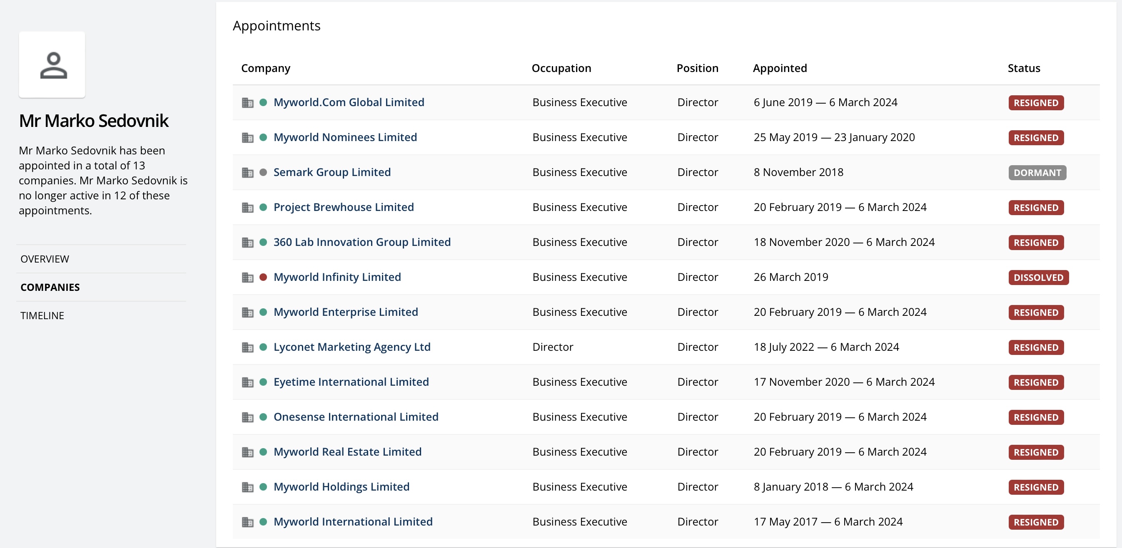This screenshot has width=1122, height=548.
Task: Click the Company column header
Action: point(266,68)
